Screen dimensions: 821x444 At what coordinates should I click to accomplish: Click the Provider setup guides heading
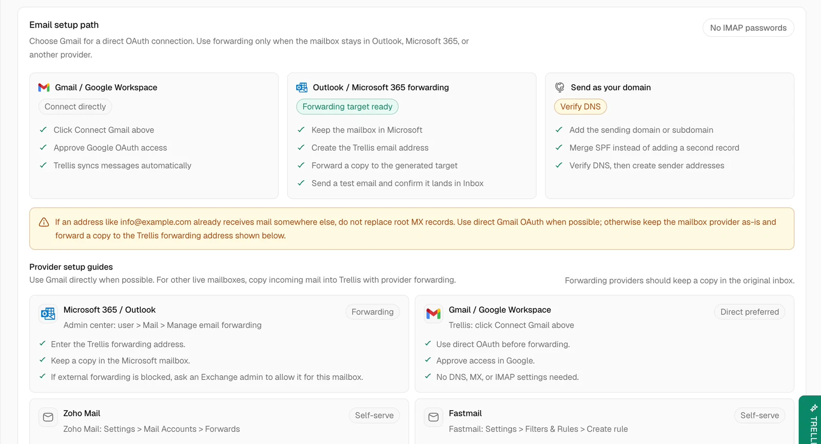pos(71,267)
